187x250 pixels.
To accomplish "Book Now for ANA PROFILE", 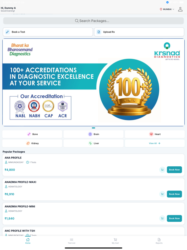I will click(x=174, y=170).
